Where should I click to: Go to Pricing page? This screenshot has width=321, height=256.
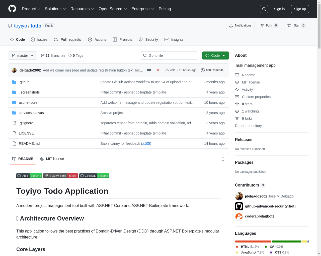click(x=165, y=9)
